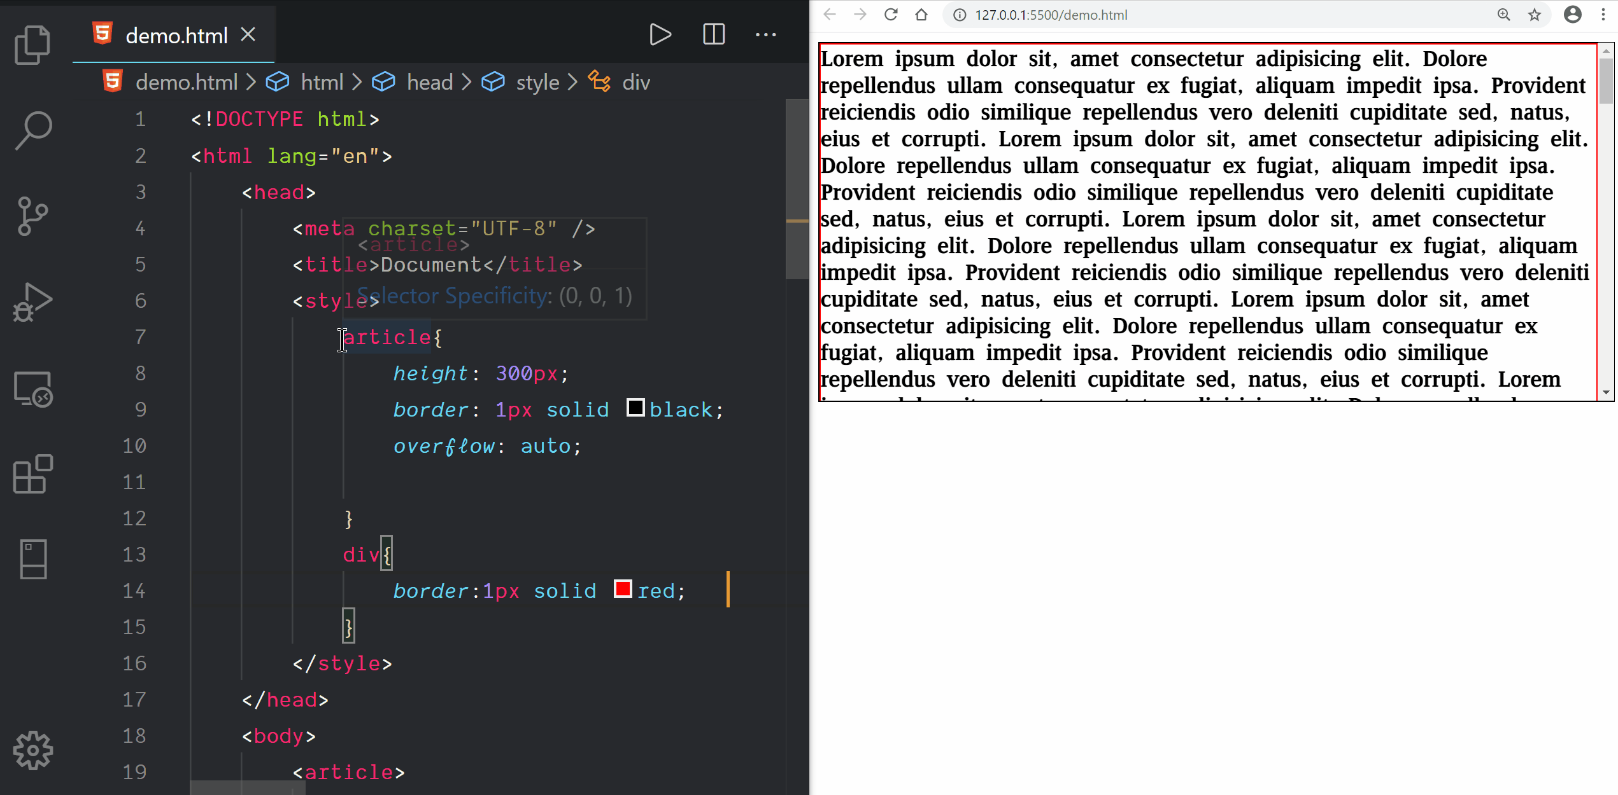The image size is (1618, 795).
Task: Click the browser address bar URL
Action: click(1051, 15)
